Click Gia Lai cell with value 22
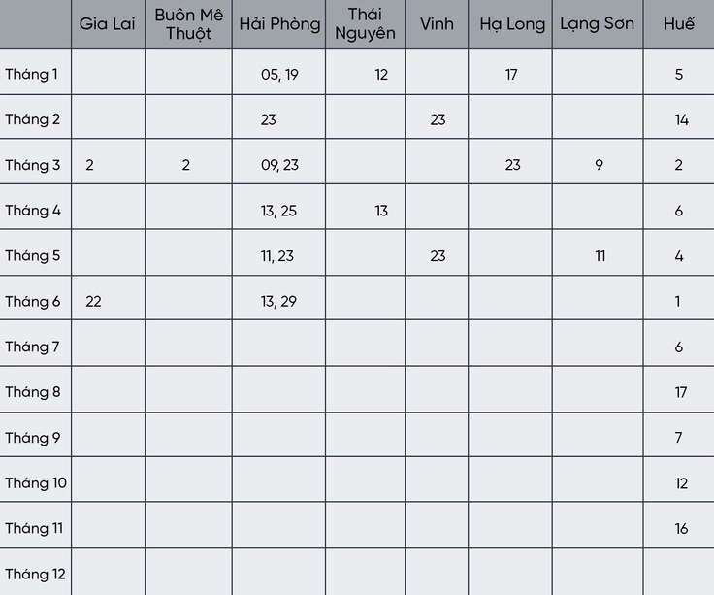The image size is (714, 595). point(108,297)
